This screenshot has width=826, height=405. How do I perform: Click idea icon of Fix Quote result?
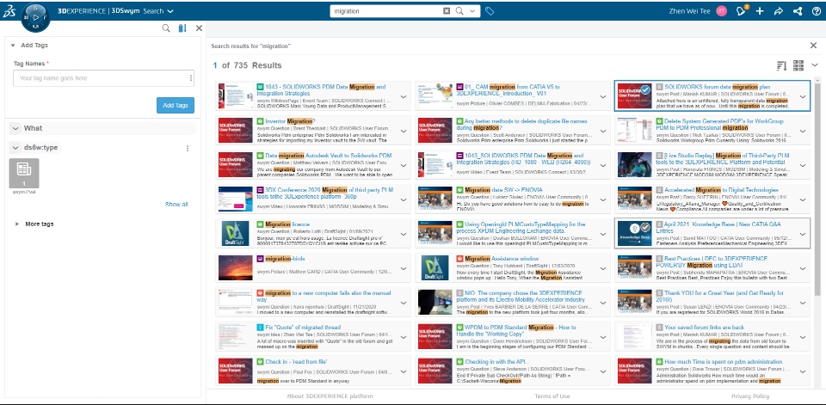click(x=260, y=327)
